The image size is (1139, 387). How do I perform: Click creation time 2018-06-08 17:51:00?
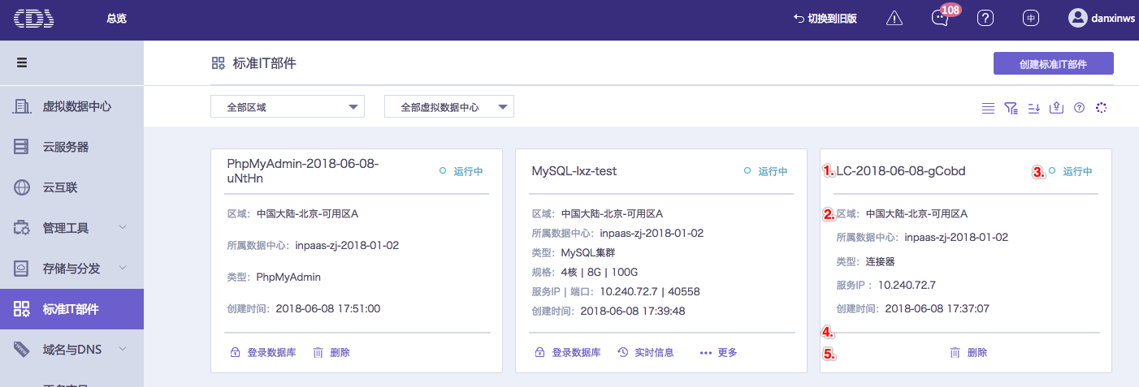click(328, 308)
